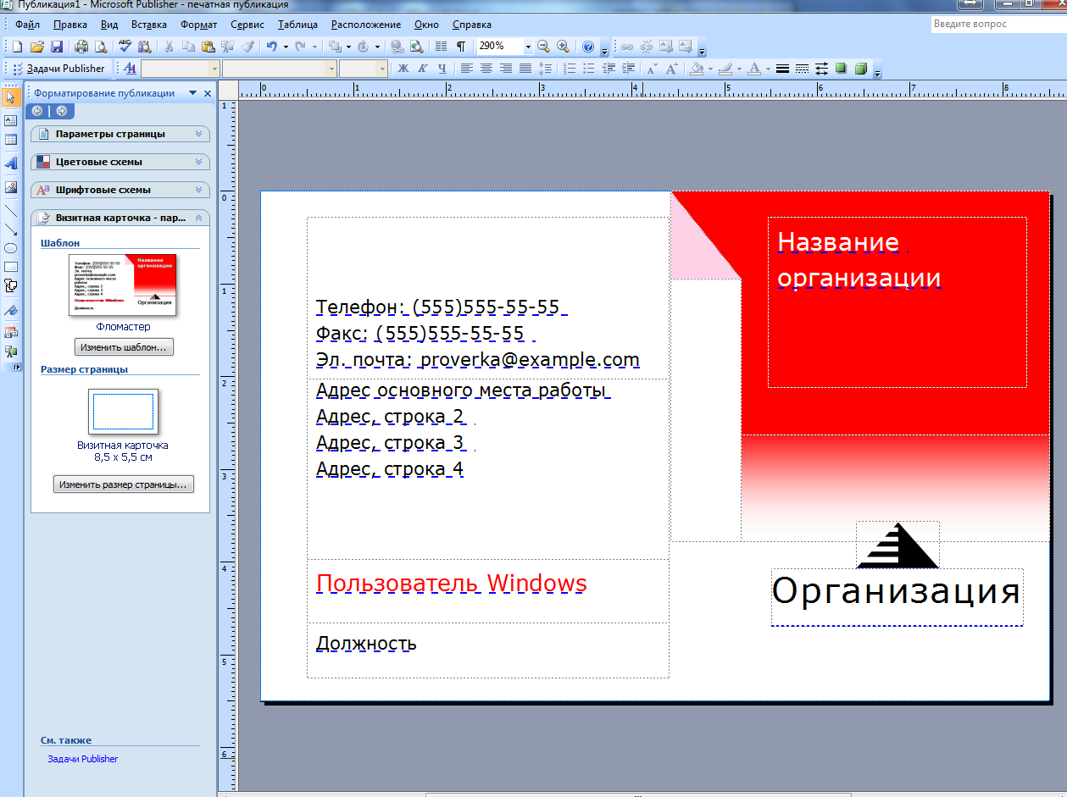Open the font name dropdown

pos(331,69)
